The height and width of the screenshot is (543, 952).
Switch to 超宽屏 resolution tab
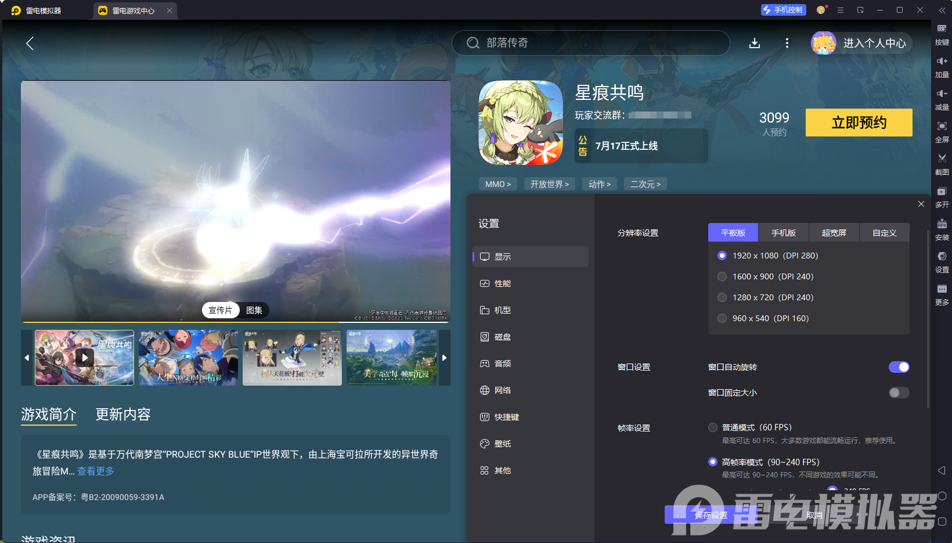click(x=834, y=233)
